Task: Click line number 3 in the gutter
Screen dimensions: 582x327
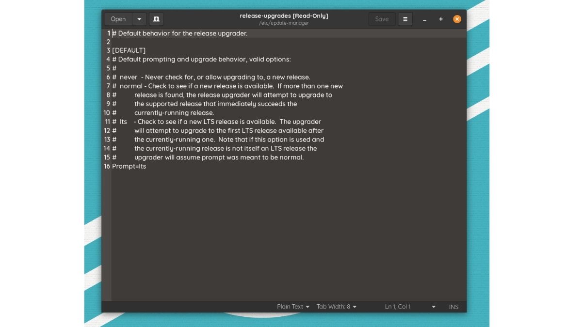Action: pos(109,50)
